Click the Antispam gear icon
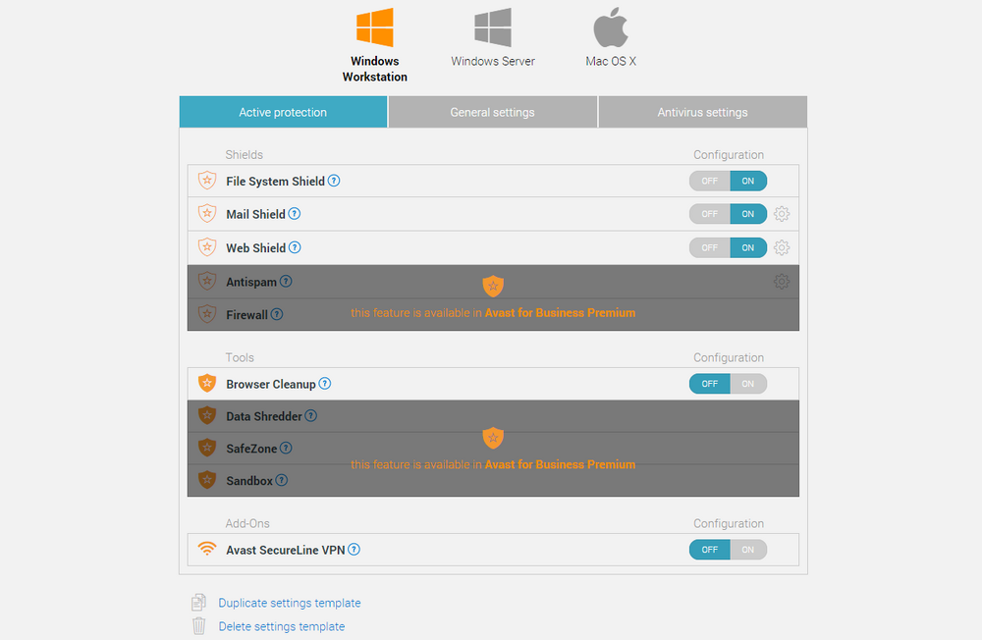 tap(781, 282)
